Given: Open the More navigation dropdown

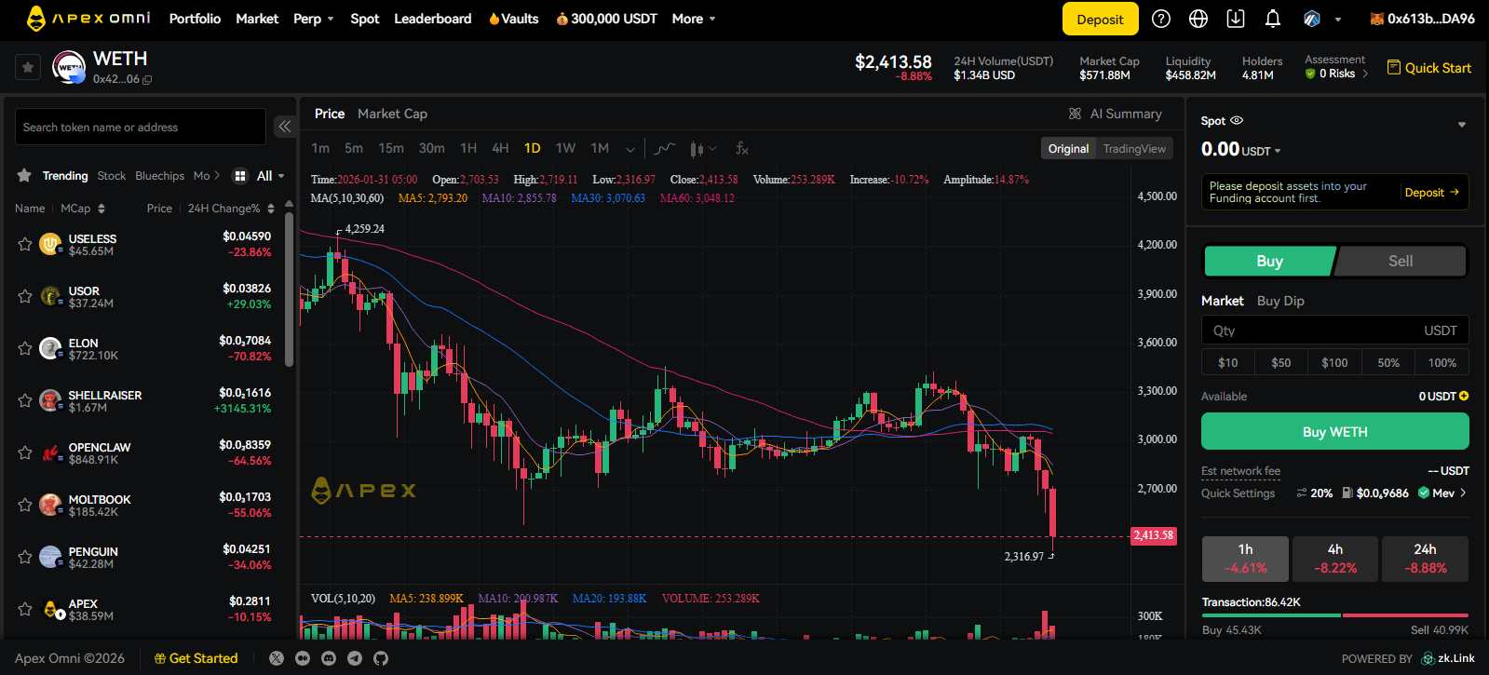Looking at the screenshot, I should 694,19.
